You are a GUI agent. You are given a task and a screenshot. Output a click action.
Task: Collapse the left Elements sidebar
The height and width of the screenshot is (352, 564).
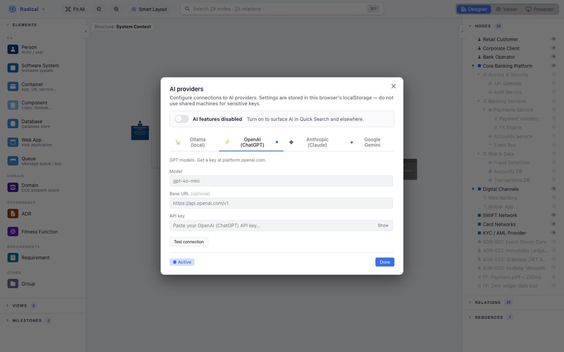pos(86,31)
